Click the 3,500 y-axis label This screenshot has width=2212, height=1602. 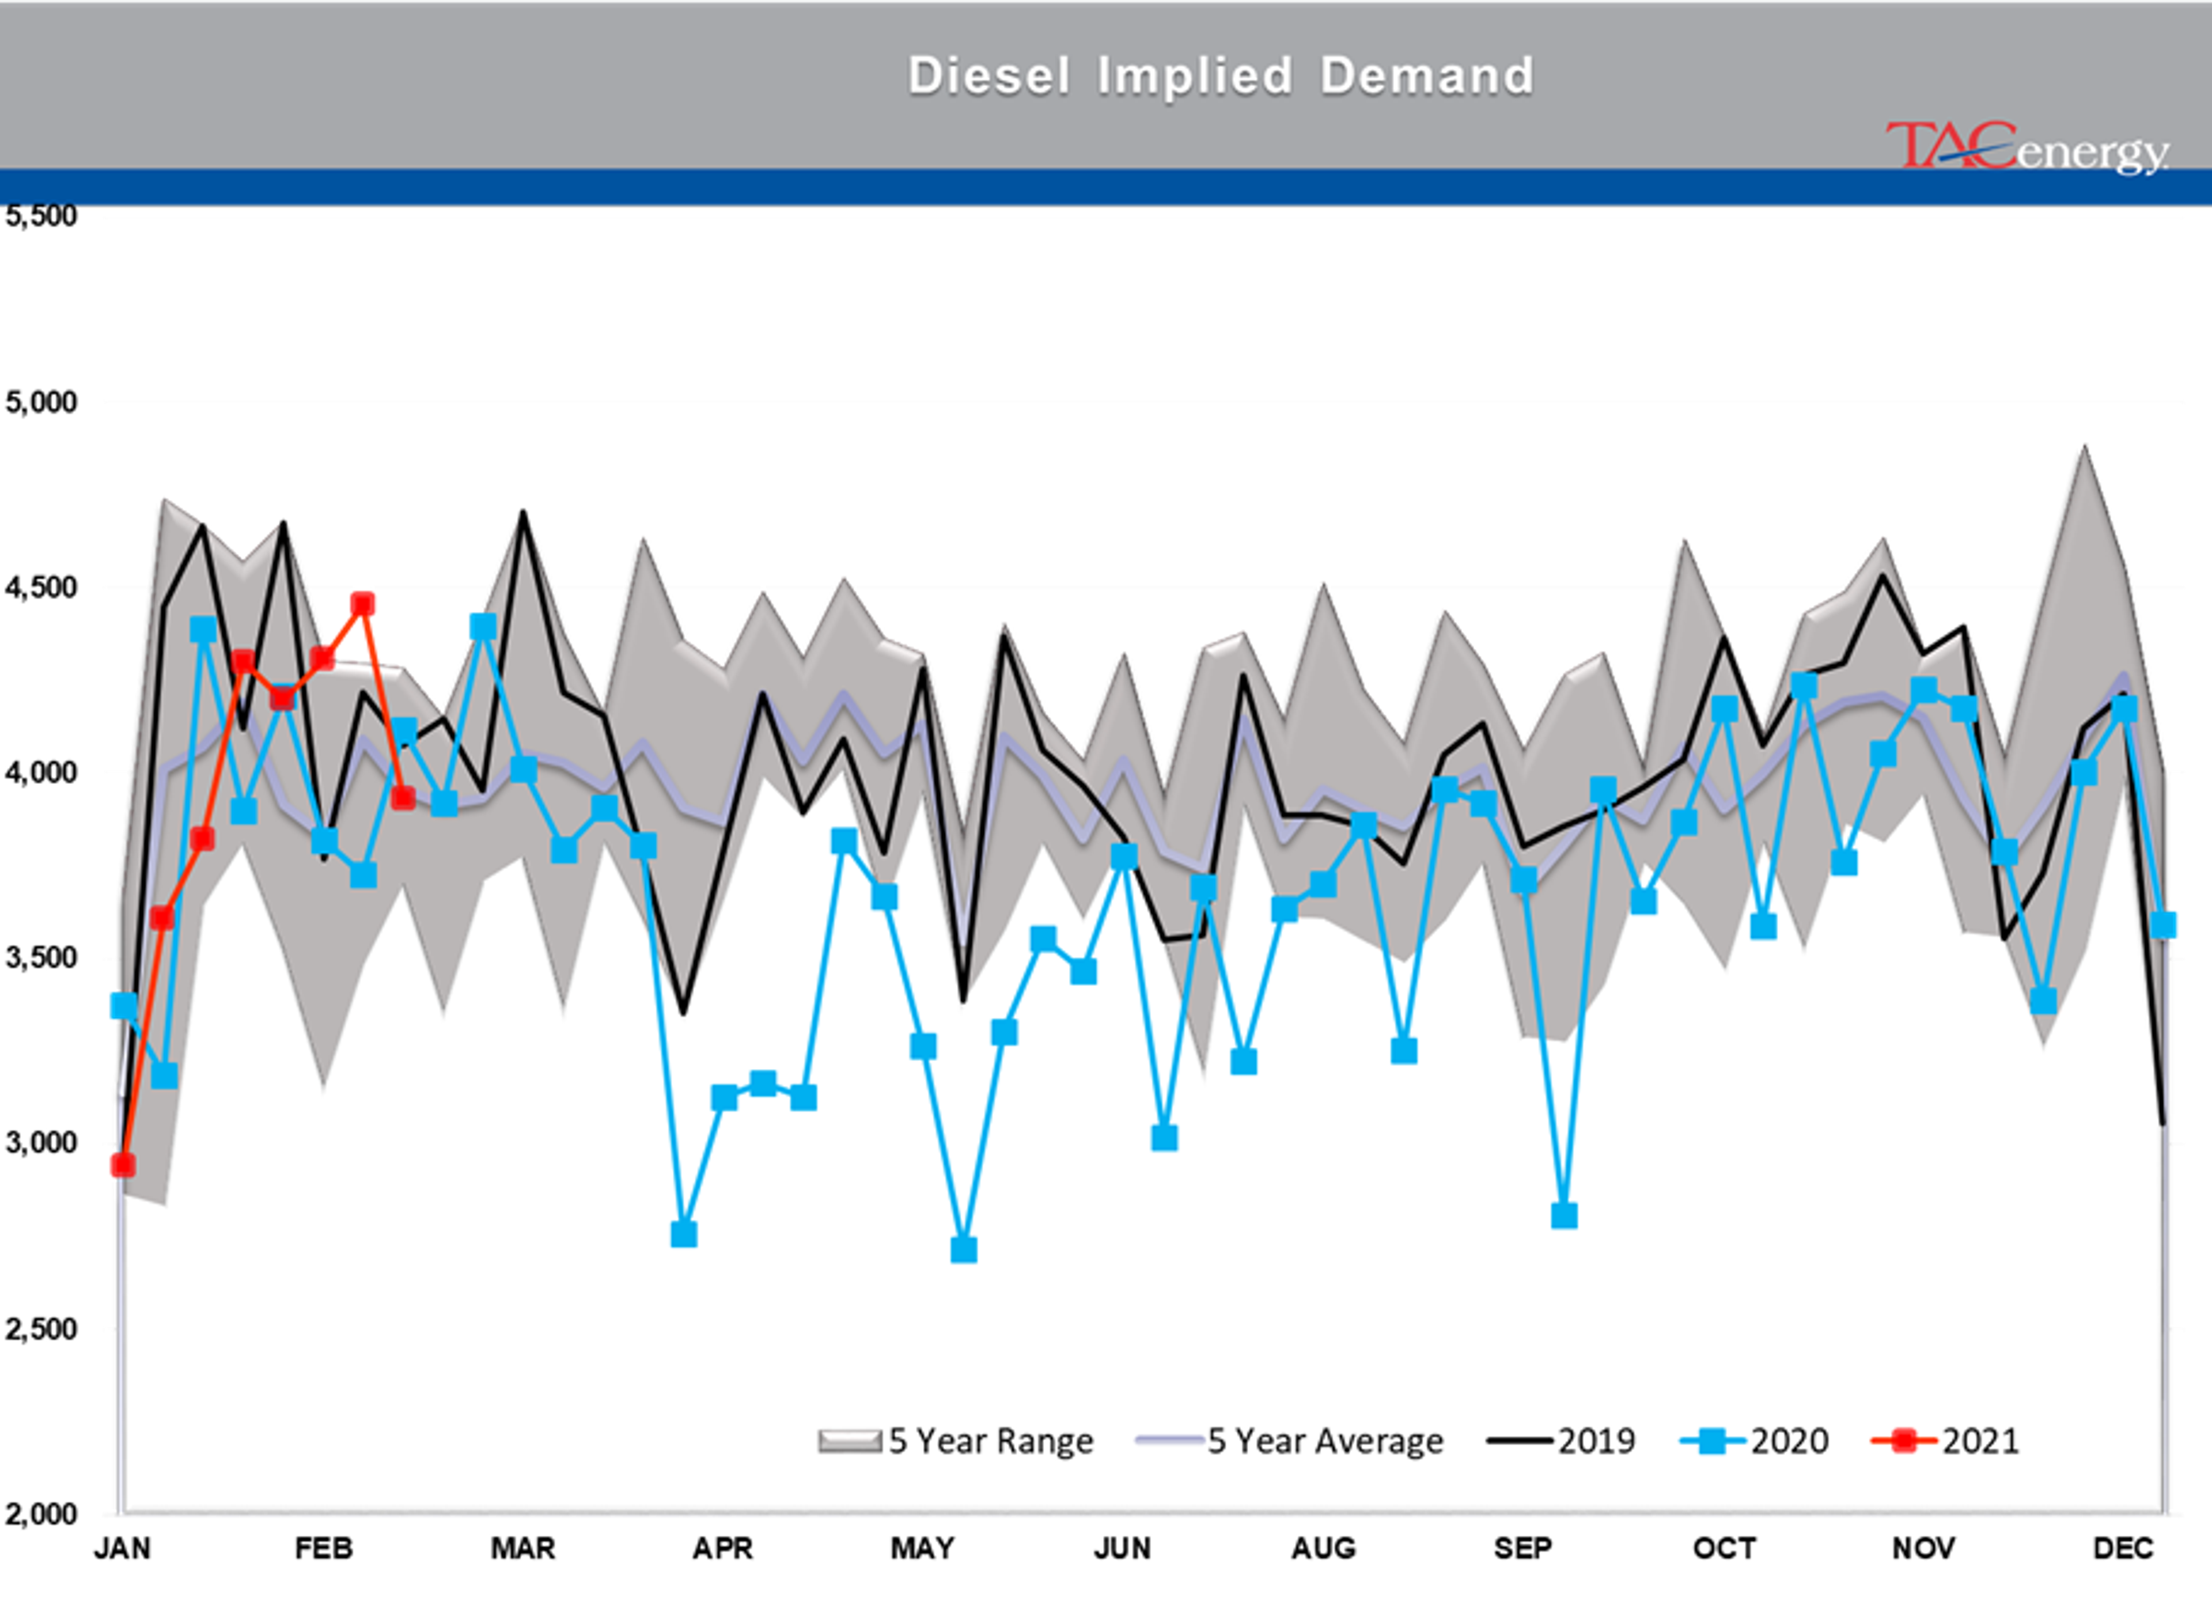[x=41, y=957]
